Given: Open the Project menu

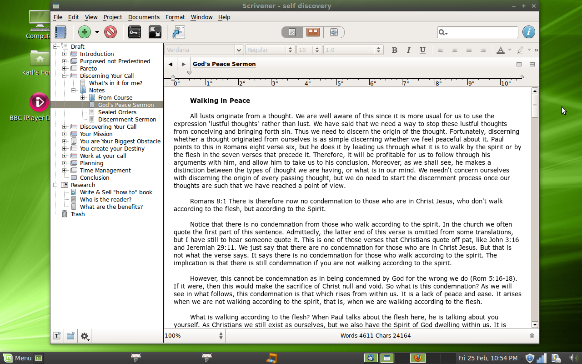Looking at the screenshot, I should (x=112, y=17).
